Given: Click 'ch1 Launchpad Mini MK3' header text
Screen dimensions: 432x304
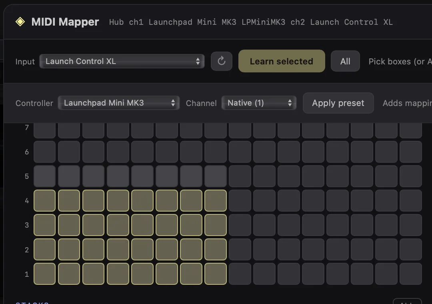Looking at the screenshot, I should pos(182,22).
